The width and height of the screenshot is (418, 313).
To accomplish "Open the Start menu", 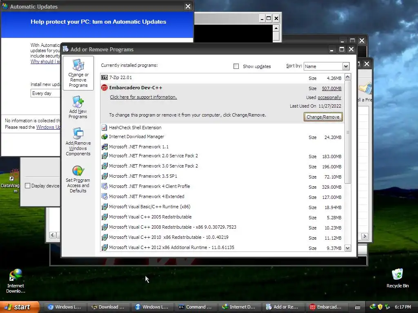I will tap(20, 307).
